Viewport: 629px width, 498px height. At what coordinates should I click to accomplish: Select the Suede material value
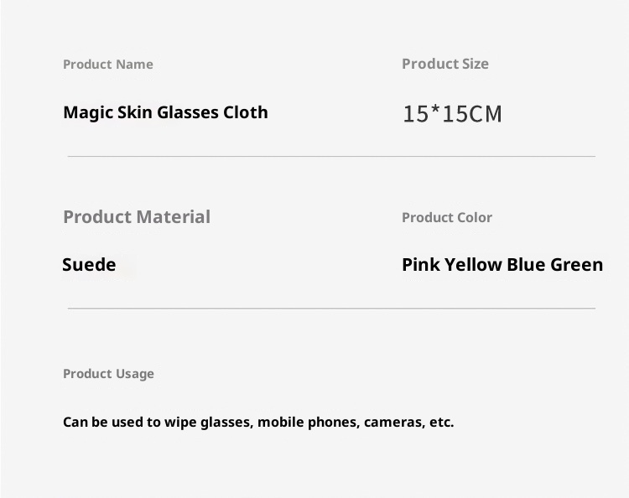click(x=89, y=265)
